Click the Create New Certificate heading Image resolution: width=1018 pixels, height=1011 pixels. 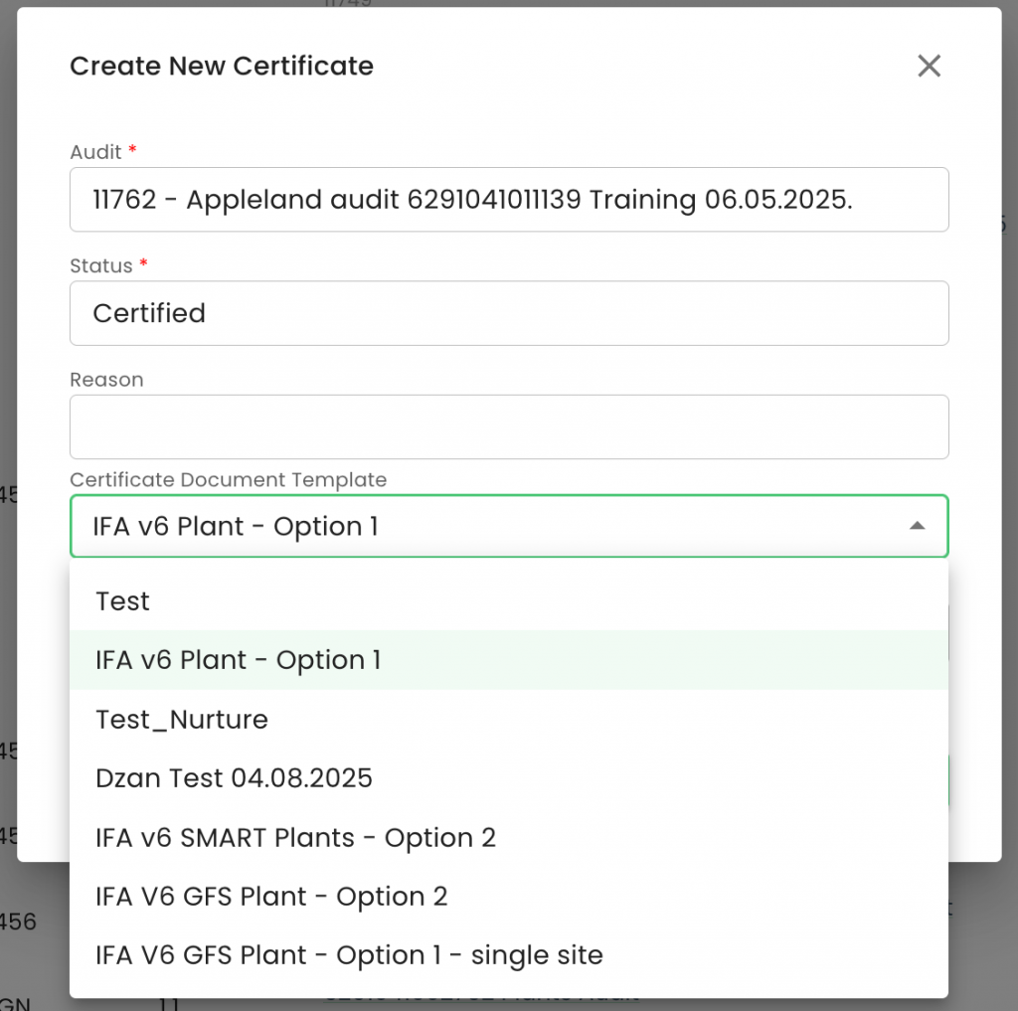pyautogui.click(x=222, y=67)
